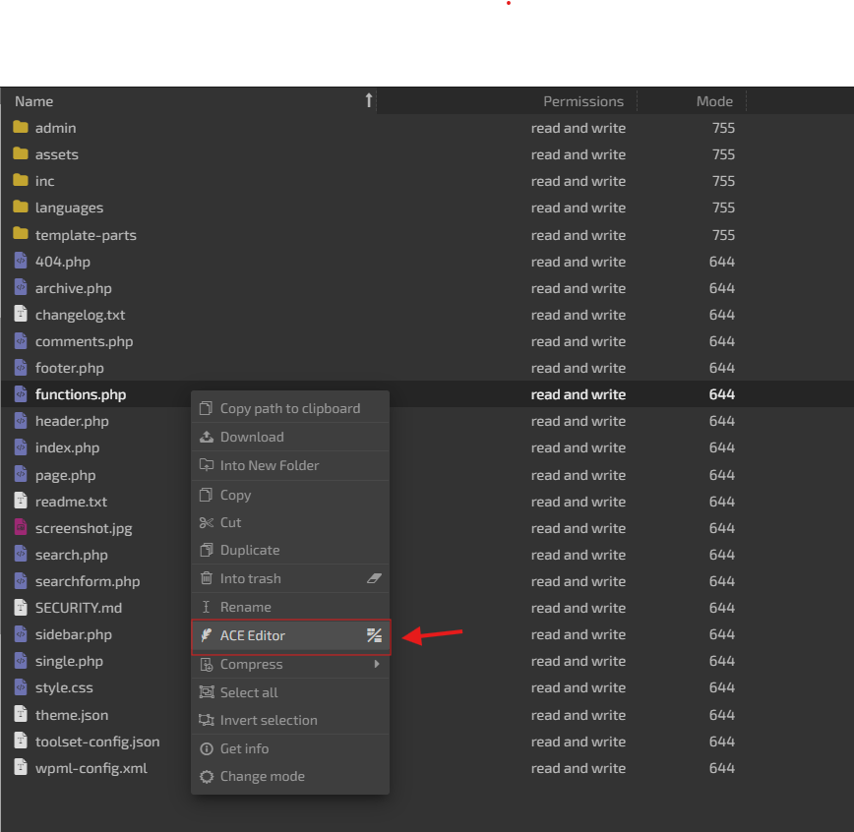Select the SECURITY.md file name

(79, 608)
